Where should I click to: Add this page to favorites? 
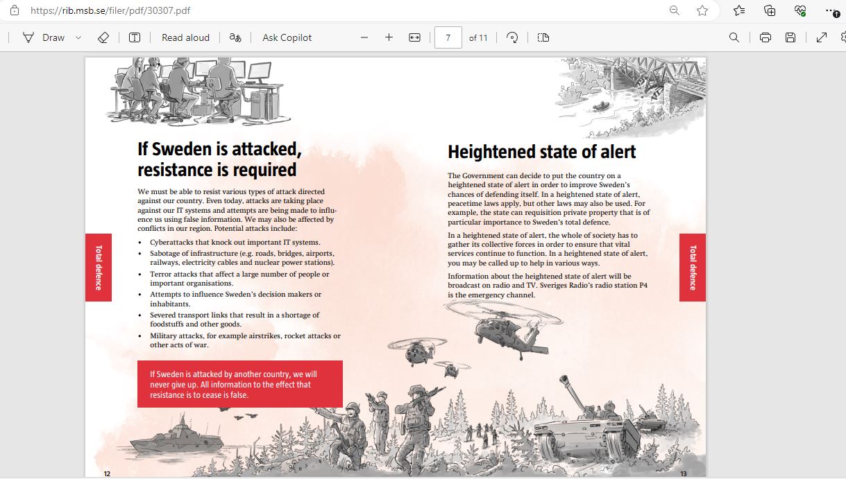pyautogui.click(x=702, y=10)
